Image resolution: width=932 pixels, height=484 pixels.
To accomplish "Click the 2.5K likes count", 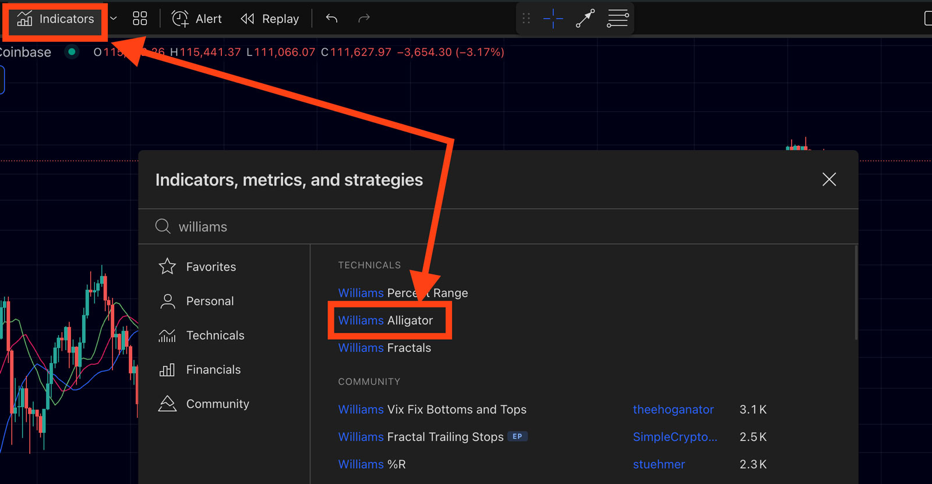I will (x=753, y=436).
